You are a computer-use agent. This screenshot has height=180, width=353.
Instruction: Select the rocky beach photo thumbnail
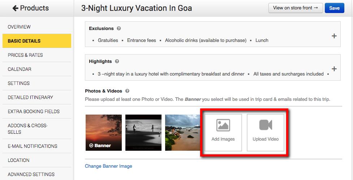click(x=182, y=132)
